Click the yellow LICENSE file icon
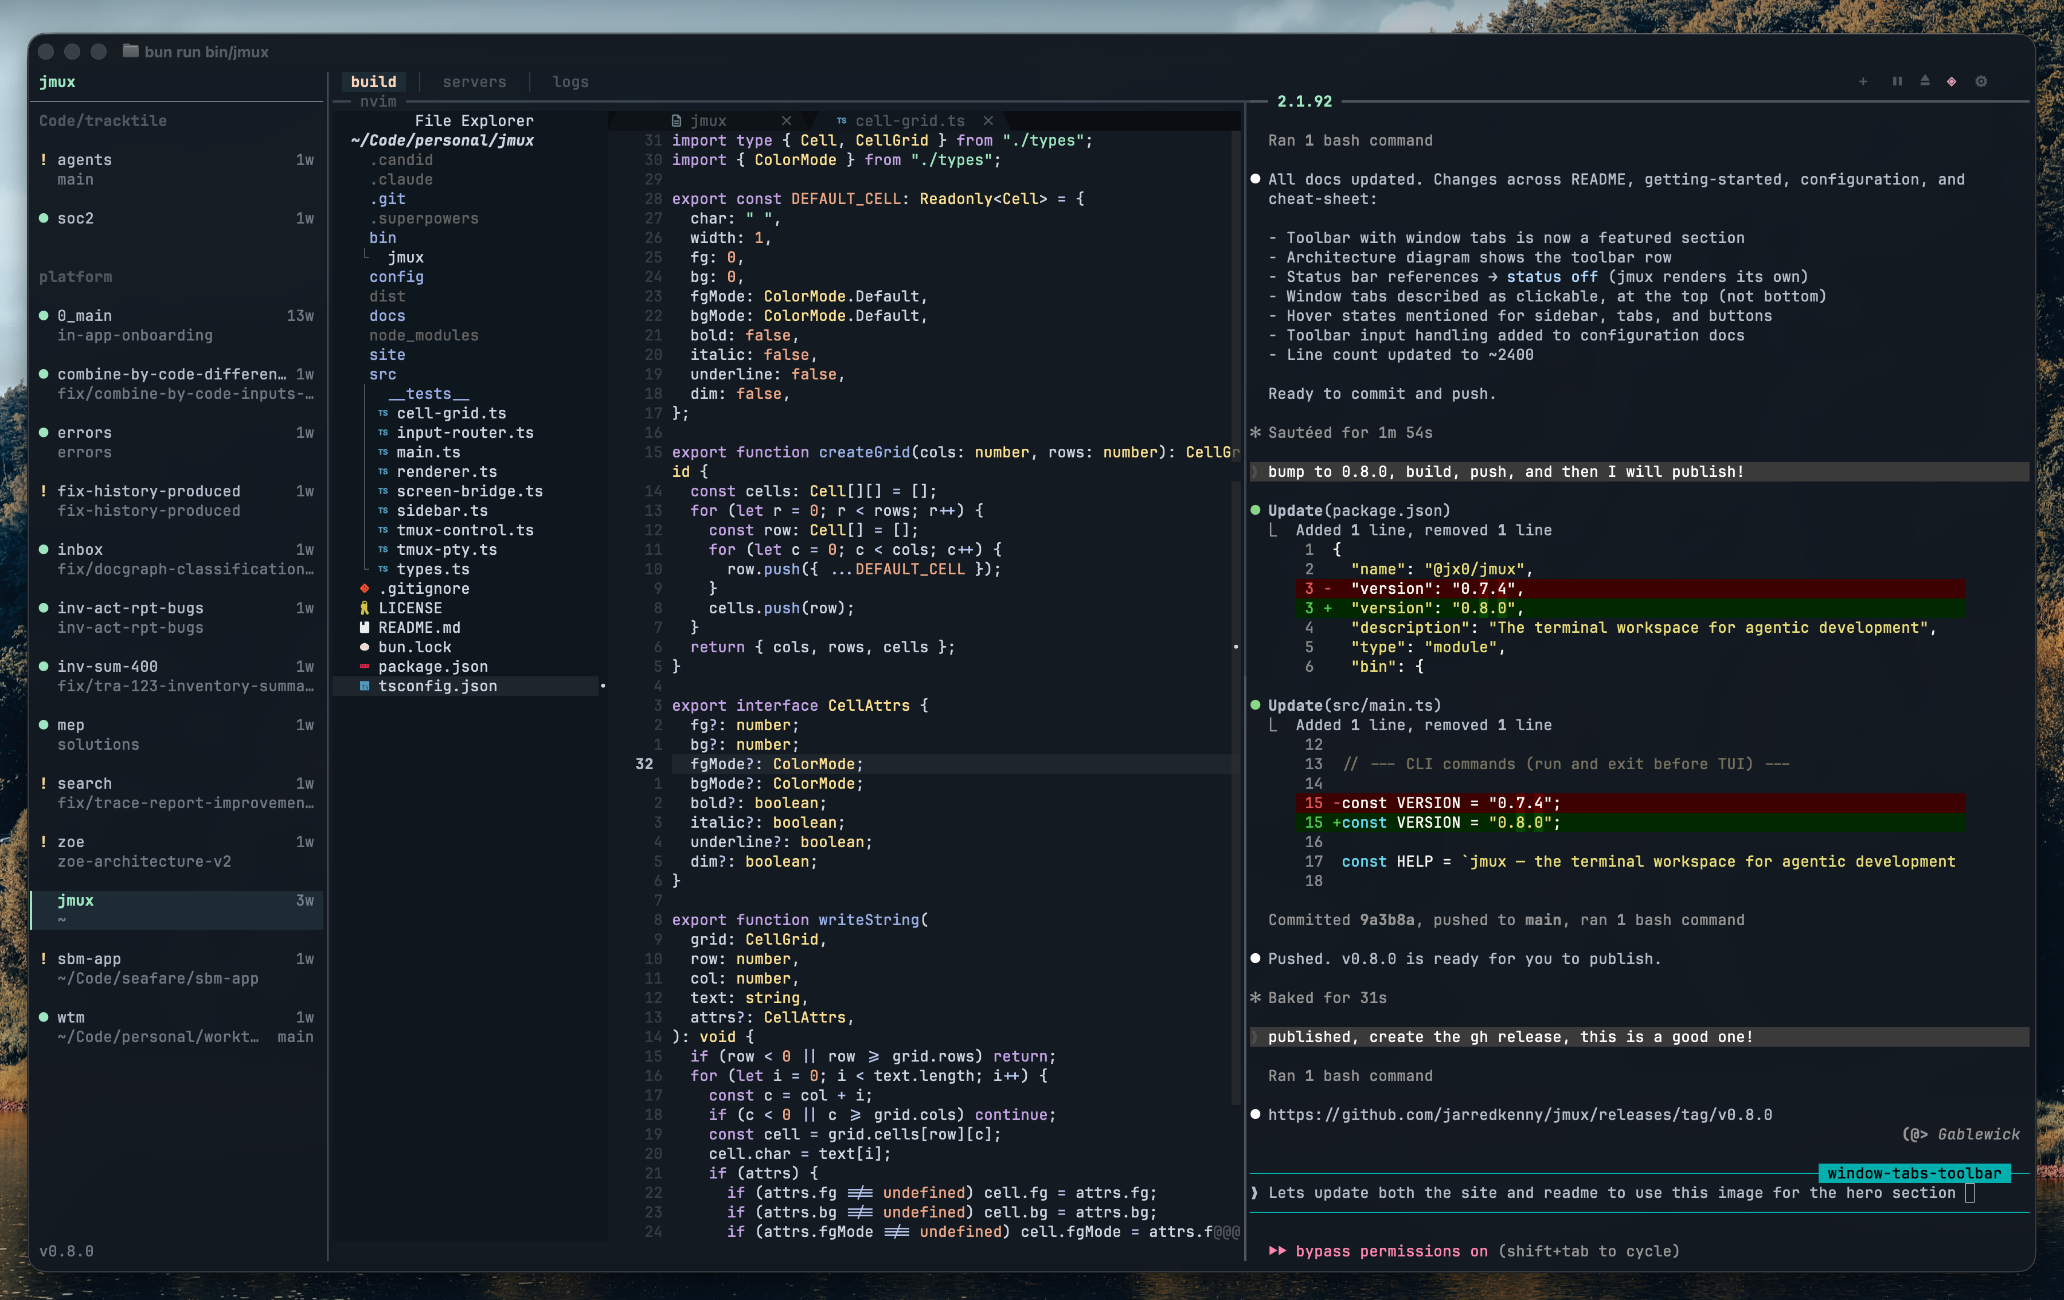 click(x=364, y=608)
